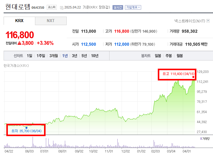Select the 1년 line chart period
213x157 pixels.
65,56
